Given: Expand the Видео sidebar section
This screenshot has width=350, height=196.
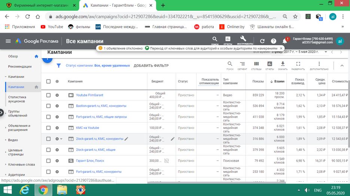Looking at the screenshot, I should [5, 140].
